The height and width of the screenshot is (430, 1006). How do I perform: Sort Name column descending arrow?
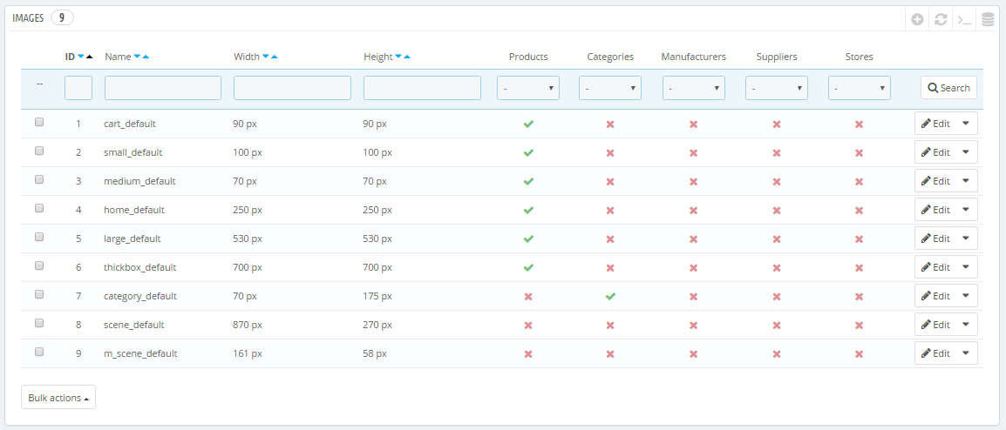click(x=137, y=57)
